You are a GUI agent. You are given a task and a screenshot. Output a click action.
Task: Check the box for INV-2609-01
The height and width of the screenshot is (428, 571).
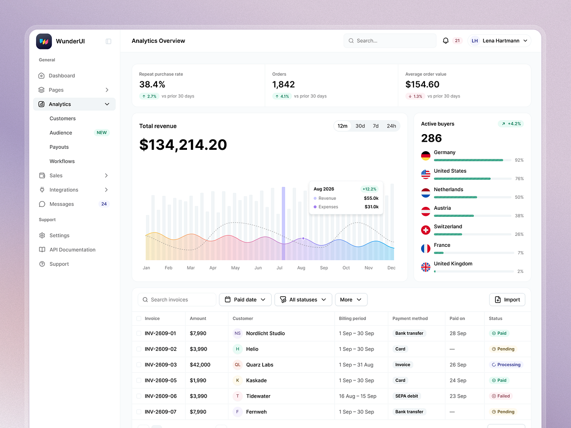pyautogui.click(x=139, y=333)
